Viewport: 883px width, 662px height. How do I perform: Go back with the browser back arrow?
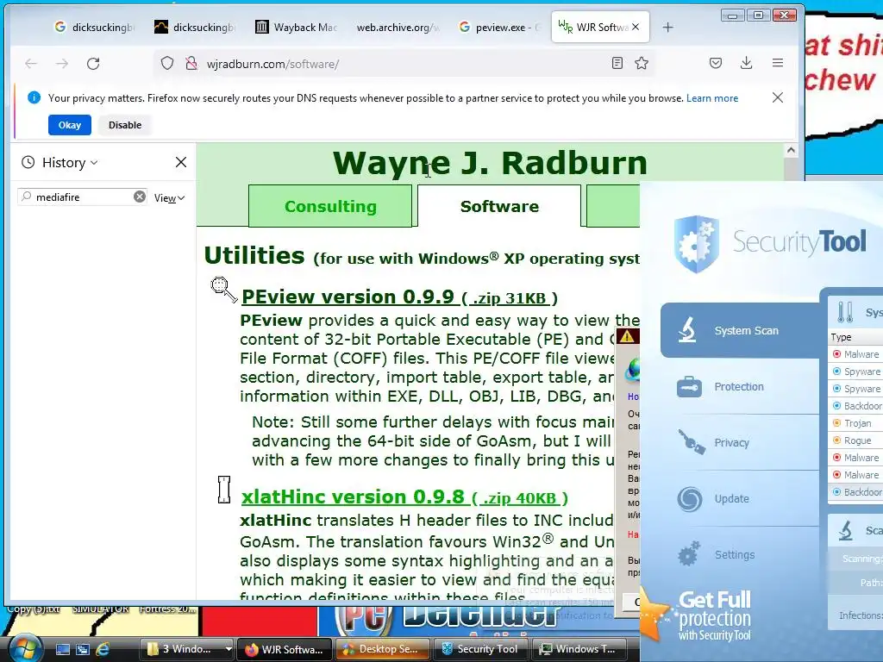point(31,64)
